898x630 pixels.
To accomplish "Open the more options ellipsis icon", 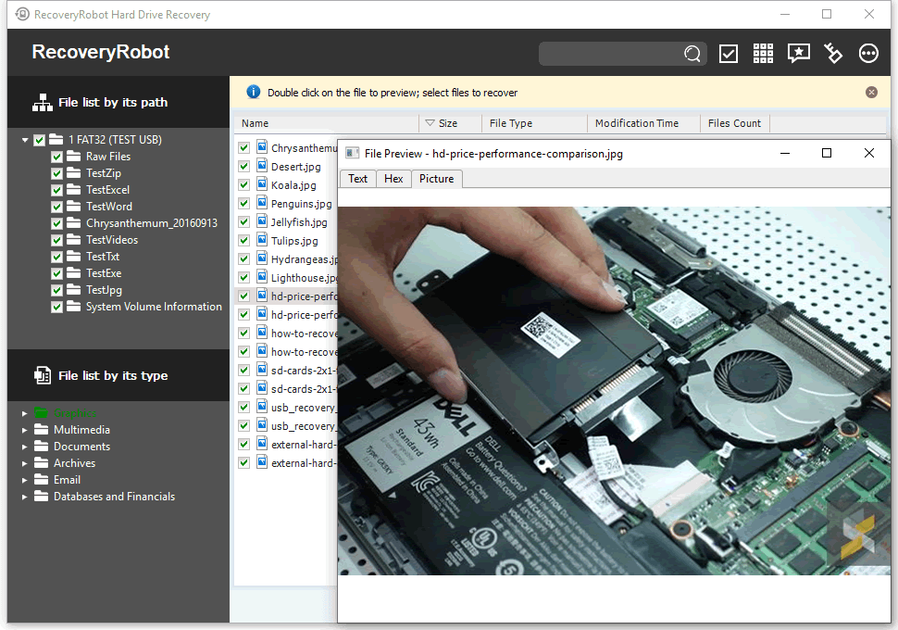I will (x=868, y=54).
